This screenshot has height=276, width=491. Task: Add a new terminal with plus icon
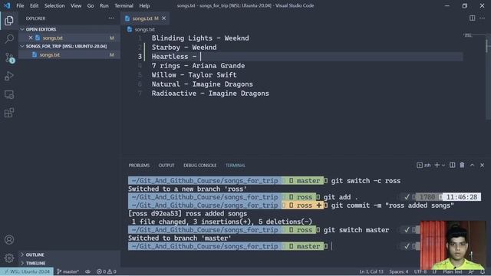437,166
